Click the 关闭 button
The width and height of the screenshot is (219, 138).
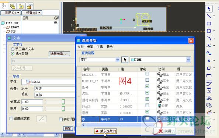tap(165, 131)
